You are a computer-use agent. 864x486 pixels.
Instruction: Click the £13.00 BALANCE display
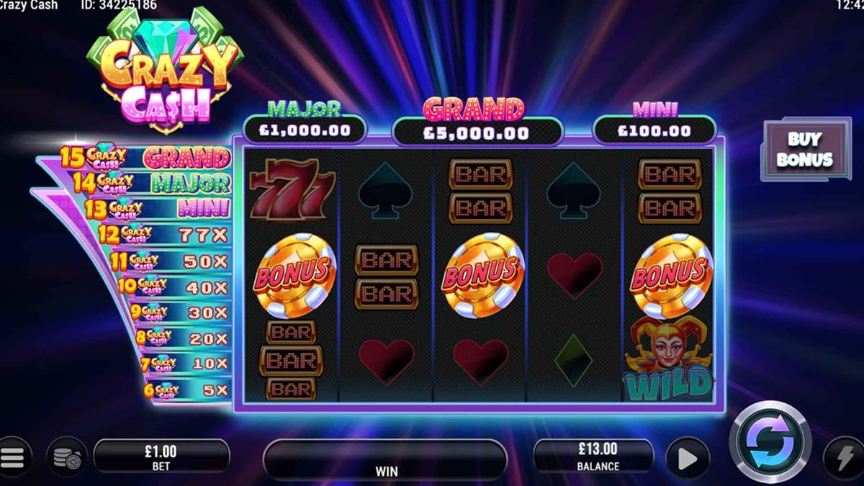click(x=598, y=456)
